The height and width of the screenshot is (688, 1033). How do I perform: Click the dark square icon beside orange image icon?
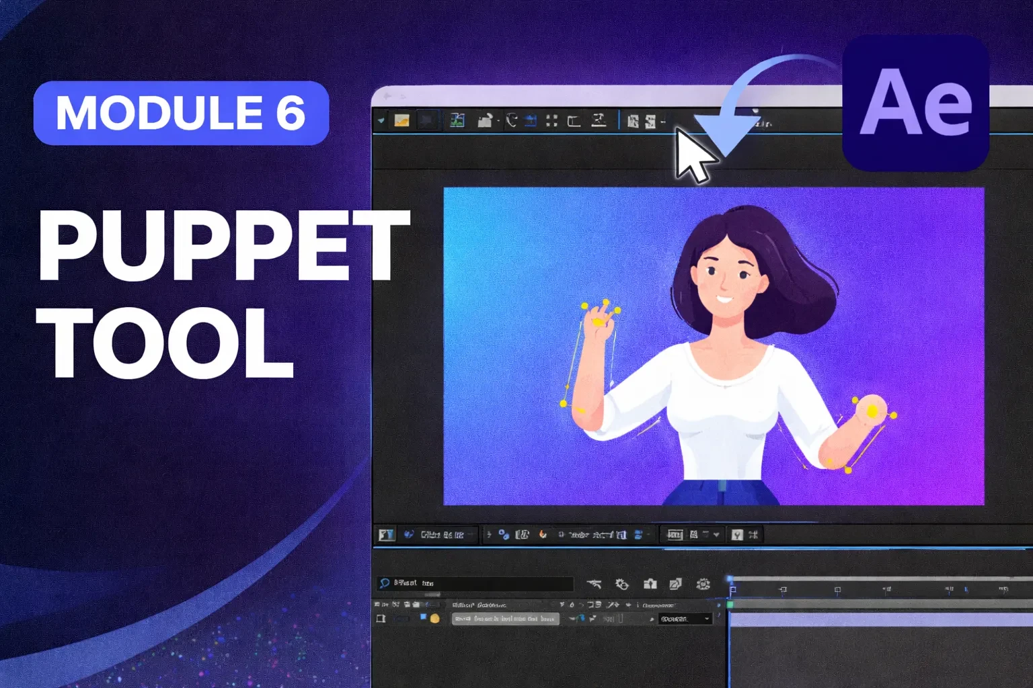click(x=427, y=120)
